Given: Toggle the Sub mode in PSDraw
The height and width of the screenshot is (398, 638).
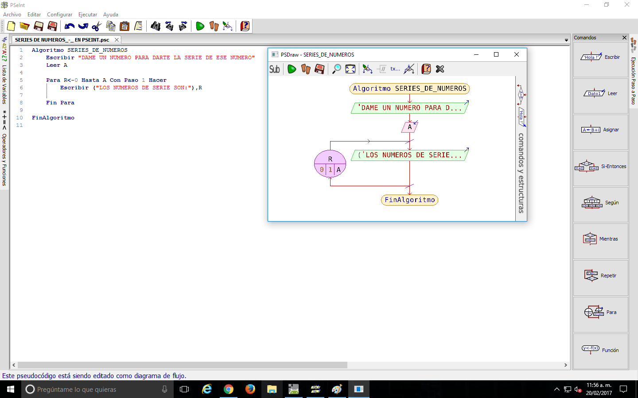Looking at the screenshot, I should (x=275, y=69).
